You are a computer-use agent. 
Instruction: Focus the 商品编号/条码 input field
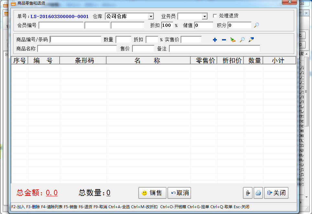click(x=76, y=40)
